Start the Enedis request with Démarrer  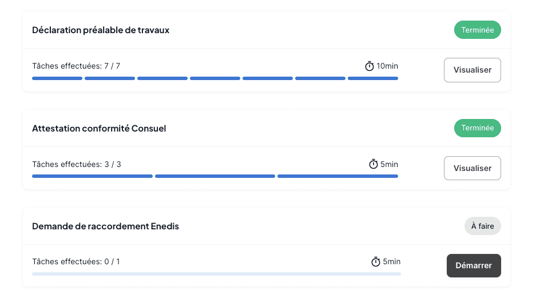(x=474, y=265)
